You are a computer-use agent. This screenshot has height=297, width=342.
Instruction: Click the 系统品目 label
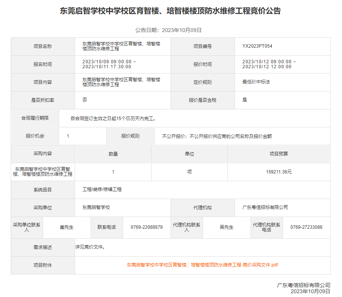click(43, 190)
